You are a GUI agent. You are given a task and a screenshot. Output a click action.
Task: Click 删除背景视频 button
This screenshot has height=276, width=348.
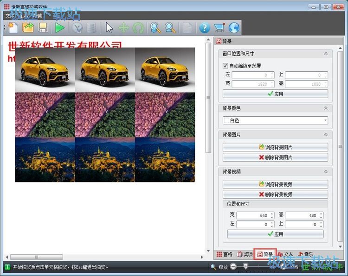[x=275, y=194]
